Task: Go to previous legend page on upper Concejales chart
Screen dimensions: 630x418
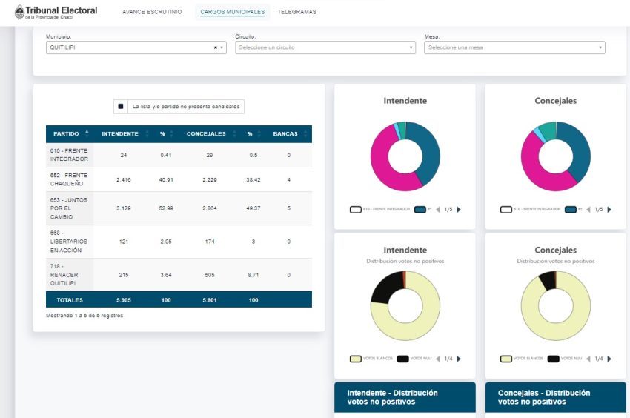Action: (x=588, y=210)
